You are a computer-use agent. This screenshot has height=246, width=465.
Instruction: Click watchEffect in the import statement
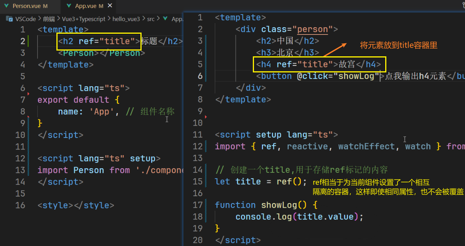coord(366,146)
